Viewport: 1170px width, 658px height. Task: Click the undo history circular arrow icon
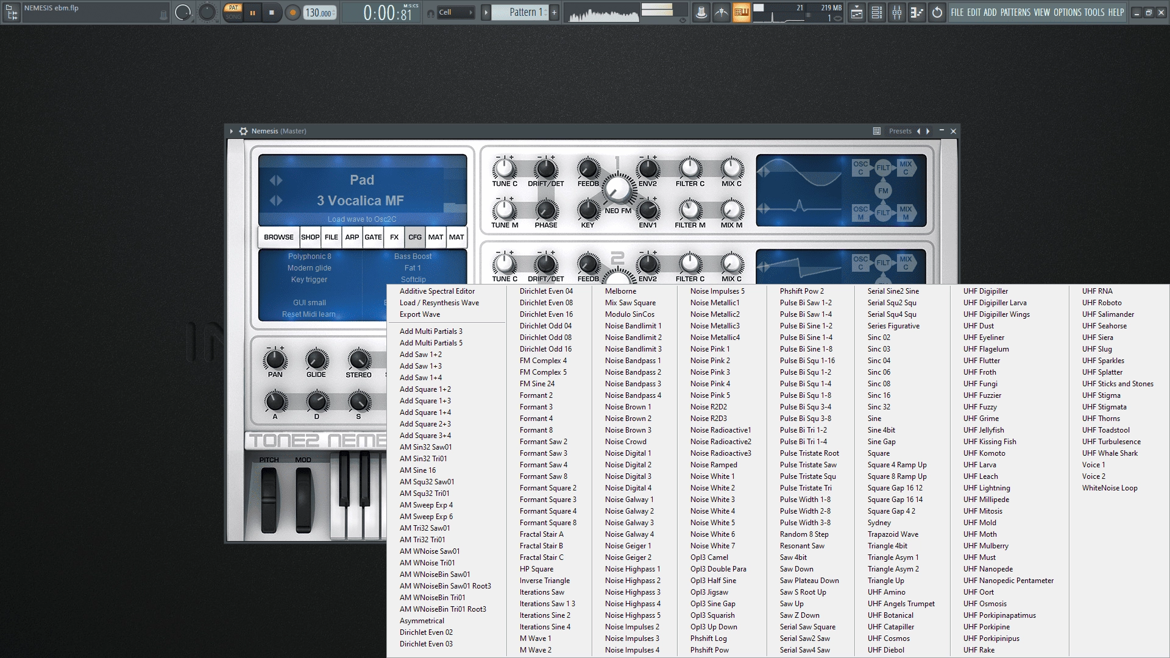[x=937, y=12]
